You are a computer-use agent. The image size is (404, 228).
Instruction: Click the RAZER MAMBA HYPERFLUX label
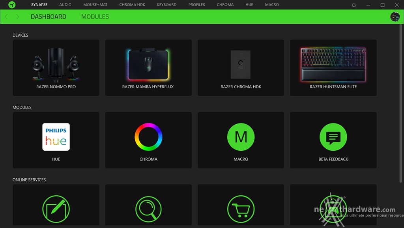pyautogui.click(x=148, y=87)
